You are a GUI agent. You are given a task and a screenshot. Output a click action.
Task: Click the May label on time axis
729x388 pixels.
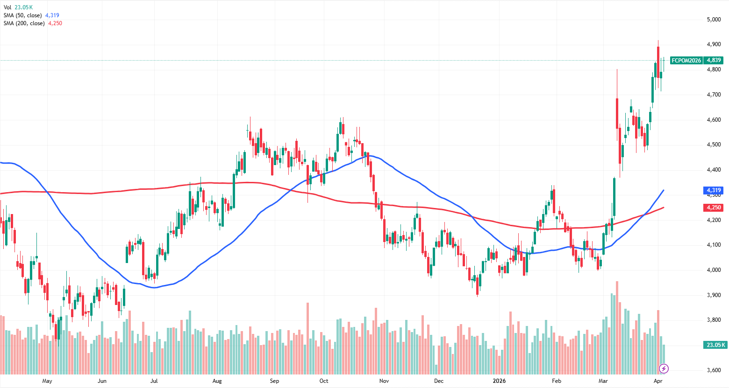[x=47, y=381]
